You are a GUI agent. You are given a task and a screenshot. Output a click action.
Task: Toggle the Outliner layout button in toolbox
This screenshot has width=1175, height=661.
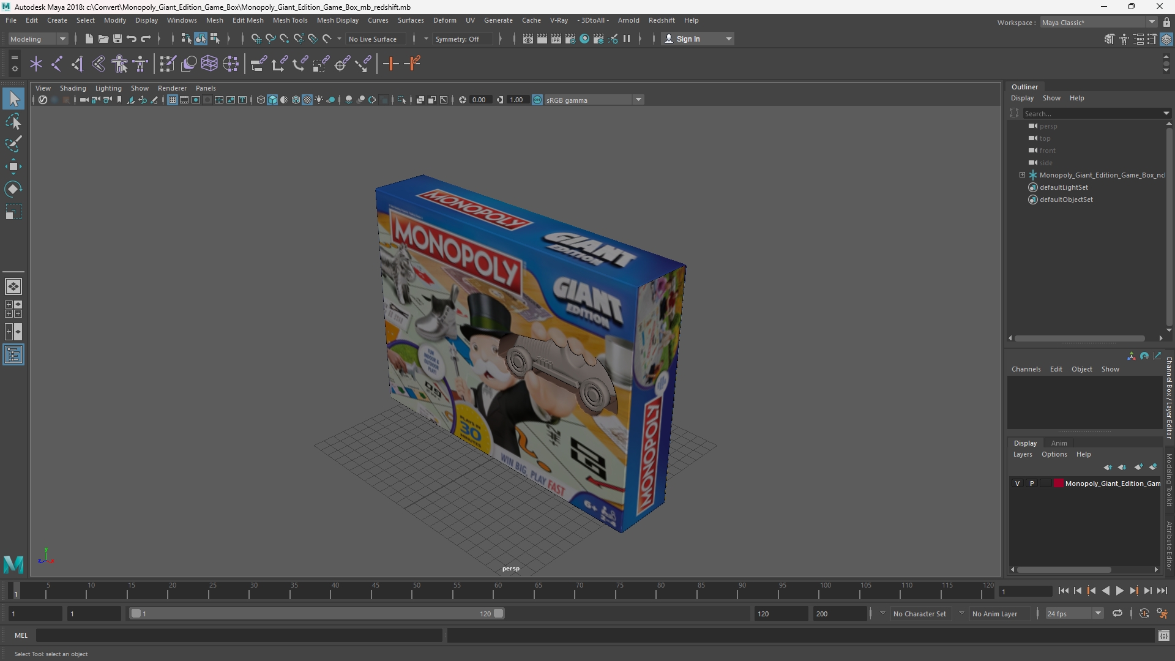coord(13,355)
